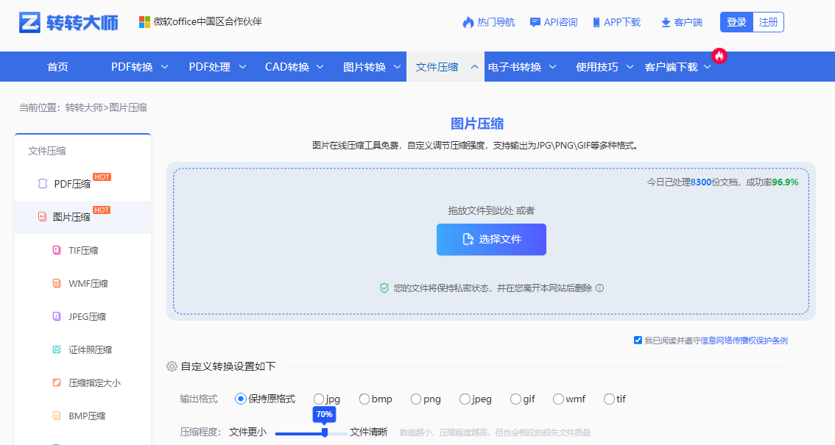Click the 文件压缩 sidebar heading
835x445 pixels.
(47, 151)
